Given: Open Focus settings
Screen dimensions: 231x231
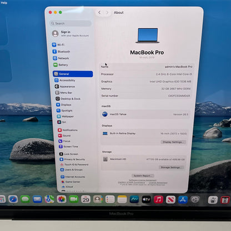Looking at the screenshot, I should pos(64,141).
